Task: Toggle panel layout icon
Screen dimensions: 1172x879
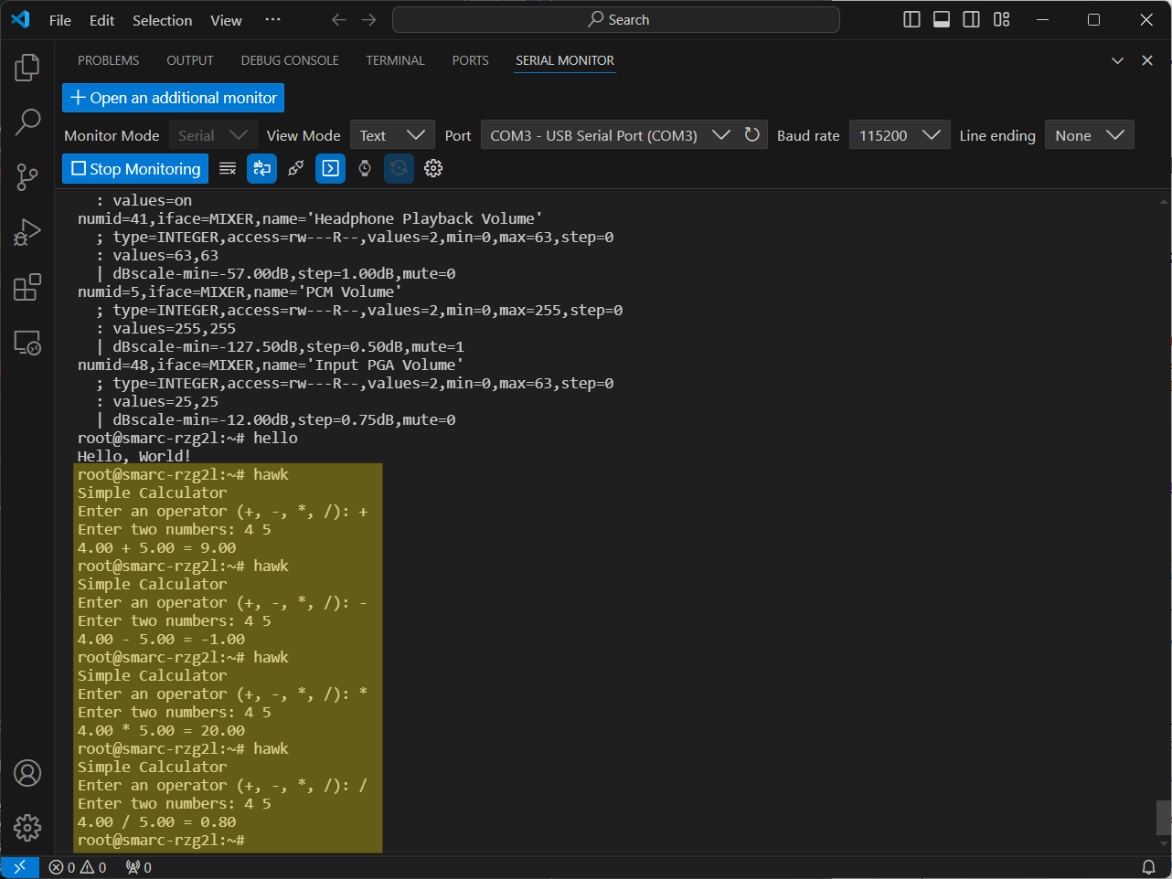Action: [x=942, y=20]
